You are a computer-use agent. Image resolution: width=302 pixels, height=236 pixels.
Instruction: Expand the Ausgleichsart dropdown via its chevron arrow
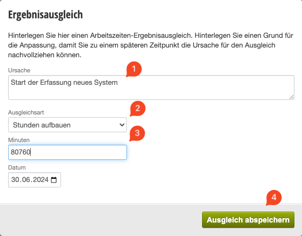click(x=122, y=125)
